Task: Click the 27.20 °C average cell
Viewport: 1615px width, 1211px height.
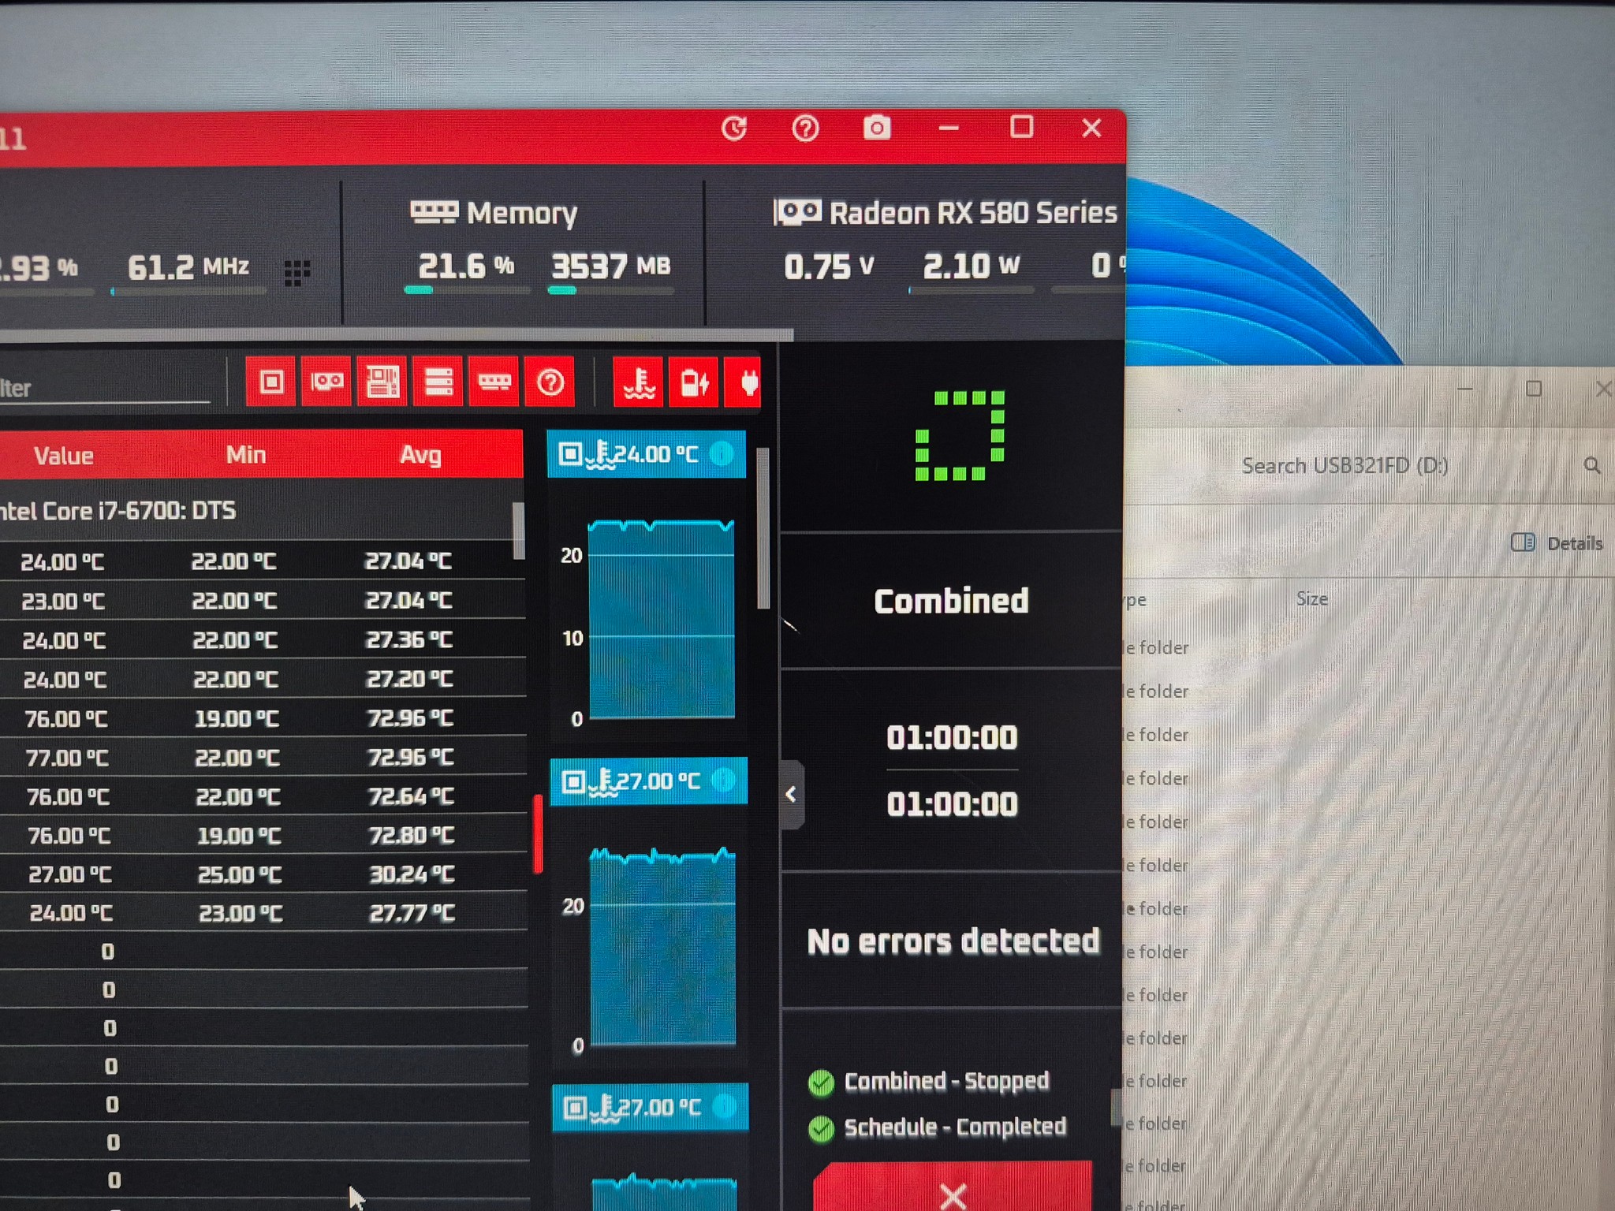Action: pos(409,679)
